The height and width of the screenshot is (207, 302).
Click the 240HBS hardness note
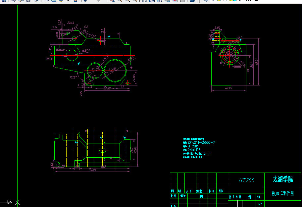pyautogui.click(x=194, y=150)
